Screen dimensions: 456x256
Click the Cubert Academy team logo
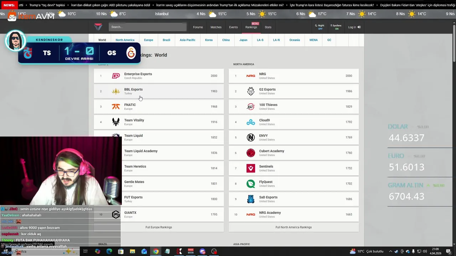tap(251, 153)
